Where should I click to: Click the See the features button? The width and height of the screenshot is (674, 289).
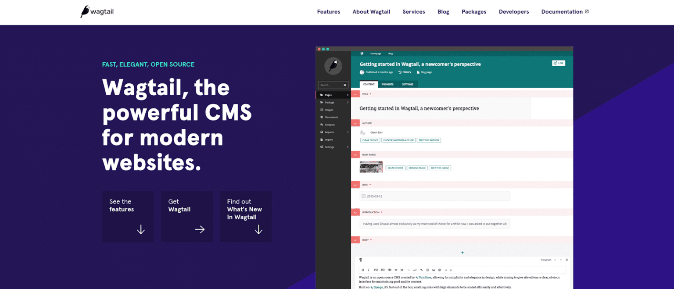[128, 216]
